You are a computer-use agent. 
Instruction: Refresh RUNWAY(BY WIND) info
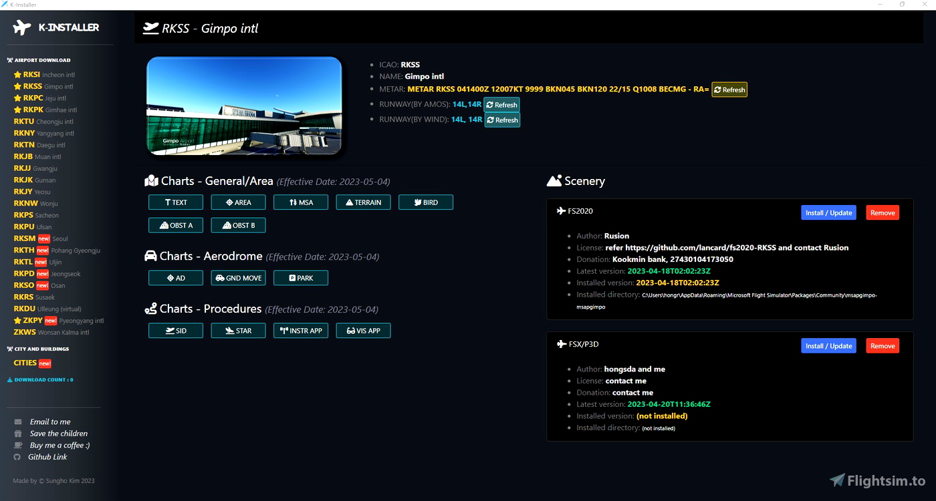[502, 120]
